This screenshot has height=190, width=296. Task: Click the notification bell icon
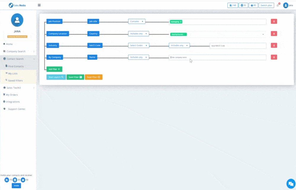pos(278,5)
